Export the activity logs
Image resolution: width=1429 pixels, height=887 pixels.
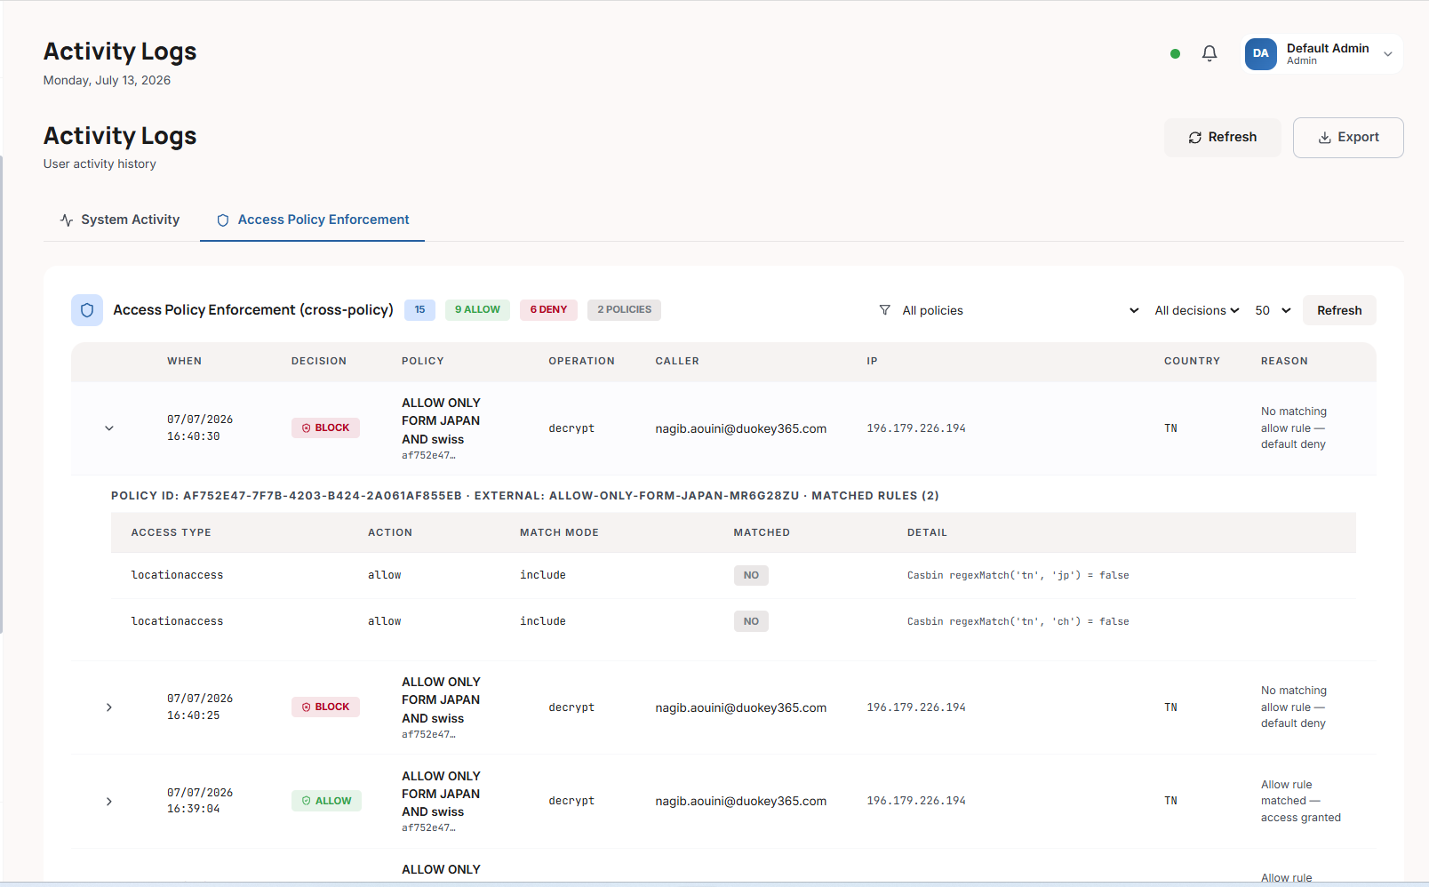pos(1348,138)
